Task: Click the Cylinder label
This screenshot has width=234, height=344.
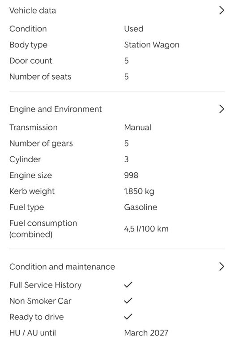Action: [25, 159]
